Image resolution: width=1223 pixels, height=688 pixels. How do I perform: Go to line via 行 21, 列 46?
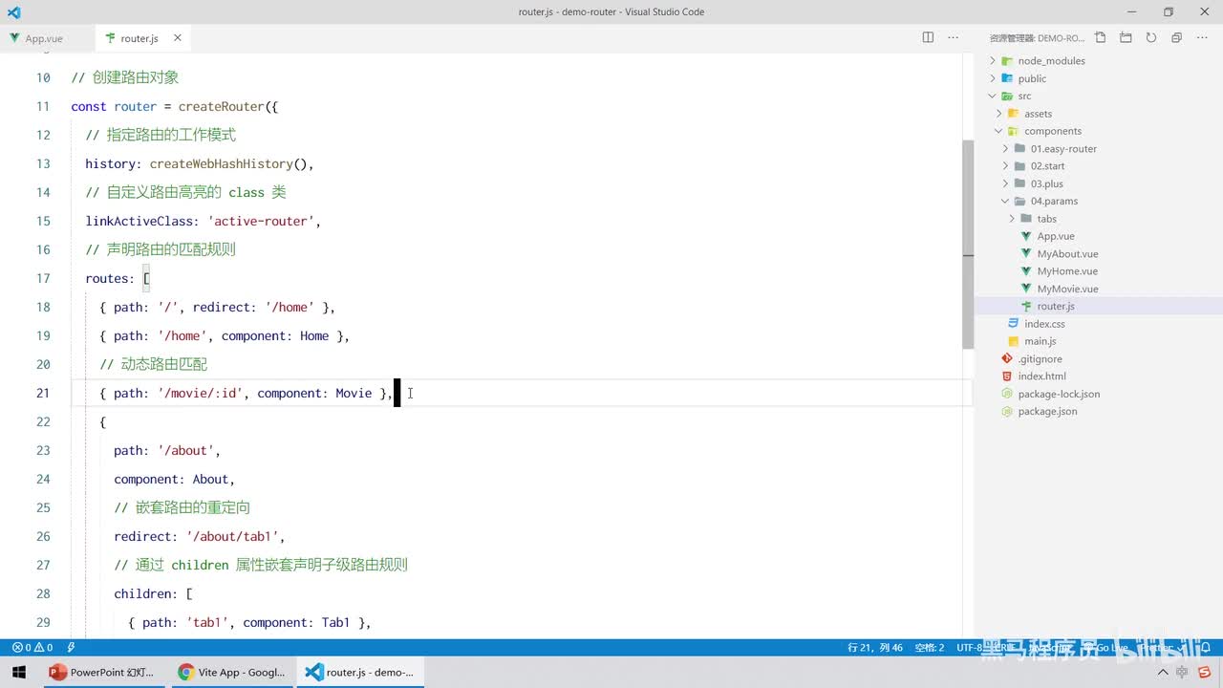point(875,648)
